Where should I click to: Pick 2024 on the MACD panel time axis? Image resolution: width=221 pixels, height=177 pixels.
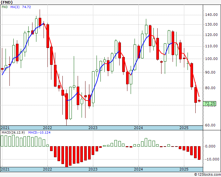pyautogui.click(x=138, y=169)
